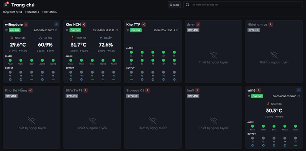The height and width of the screenshot is (151, 306).
Task: Click manual-mode hand icon under wifiupdate Y1
Action: coord(10,80)
